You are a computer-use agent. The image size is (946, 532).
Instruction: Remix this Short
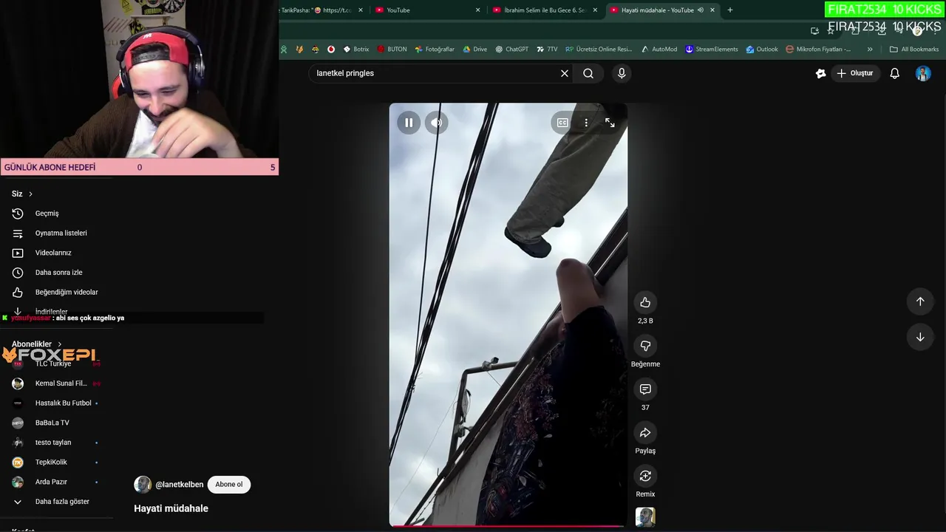[x=645, y=476]
